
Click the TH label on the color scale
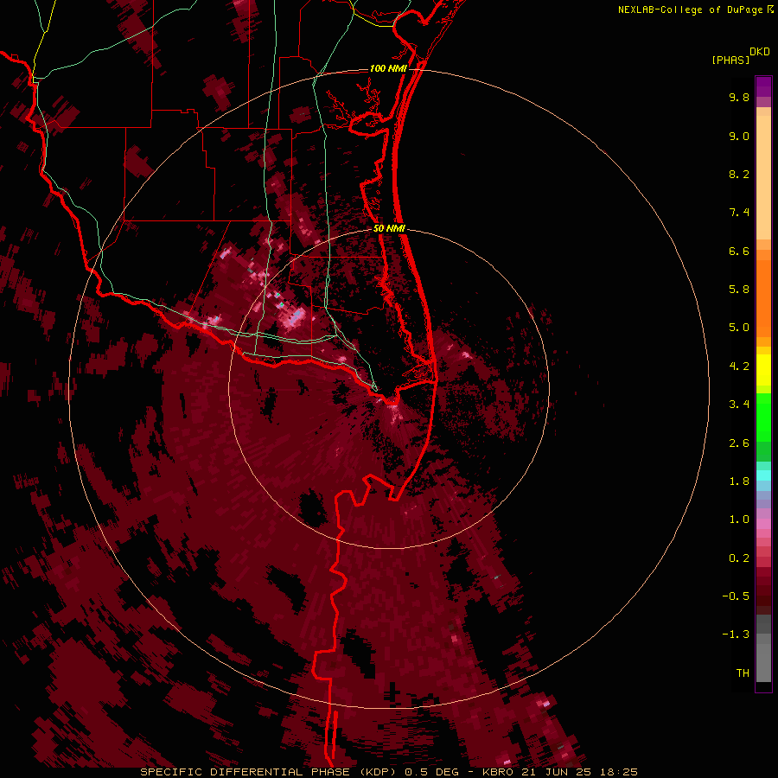point(743,673)
